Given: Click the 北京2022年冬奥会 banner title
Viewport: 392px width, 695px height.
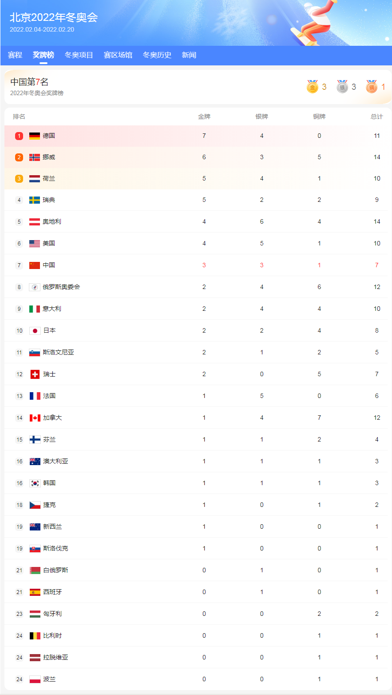Looking at the screenshot, I should pos(54,17).
